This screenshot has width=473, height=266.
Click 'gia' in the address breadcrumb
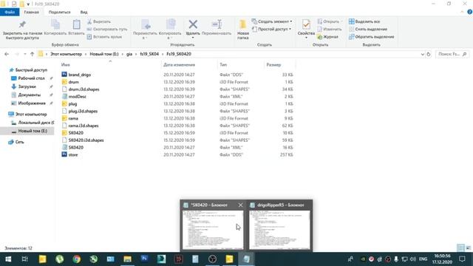point(129,54)
